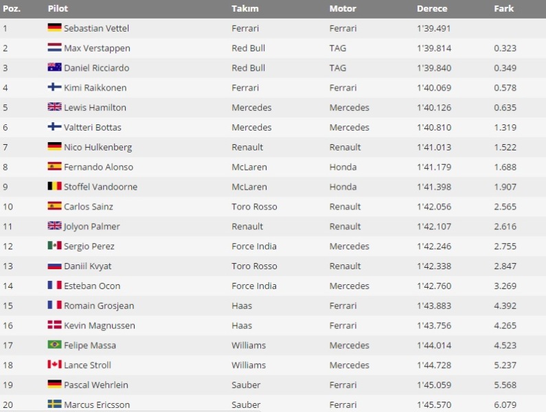Viewport: 546px width, 412px height.
Task: Click the Takım column header
Action: 245,8
